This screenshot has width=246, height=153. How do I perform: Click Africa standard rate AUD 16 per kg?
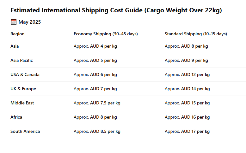pyautogui.click(x=195, y=117)
